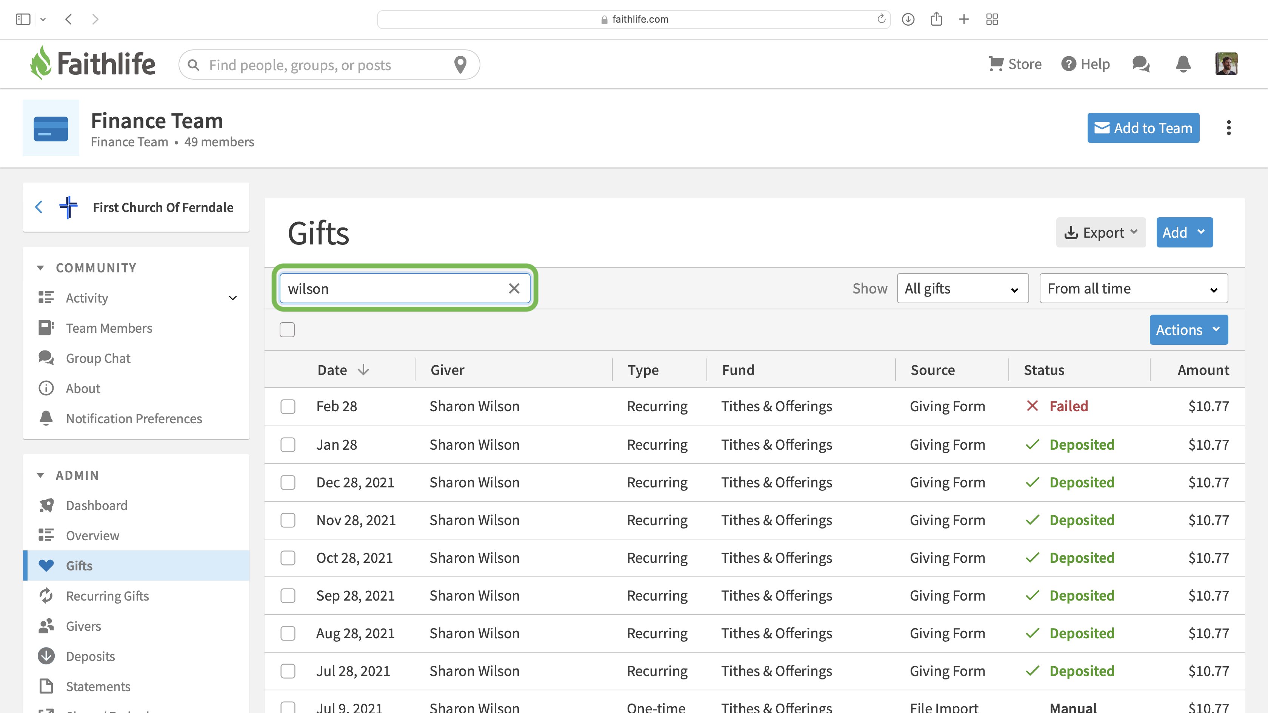Check the Aug 28, 2021 gift row
This screenshot has width=1268, height=713.
pyautogui.click(x=288, y=633)
